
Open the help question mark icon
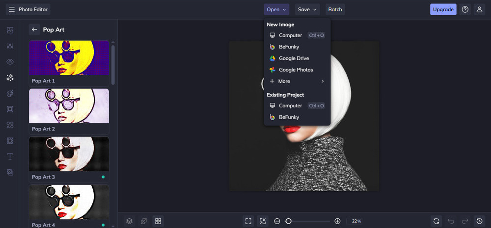(x=465, y=9)
